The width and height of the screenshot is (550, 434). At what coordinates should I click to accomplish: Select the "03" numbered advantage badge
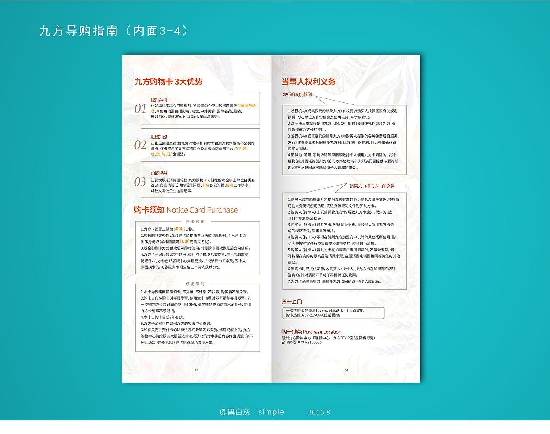140,181
